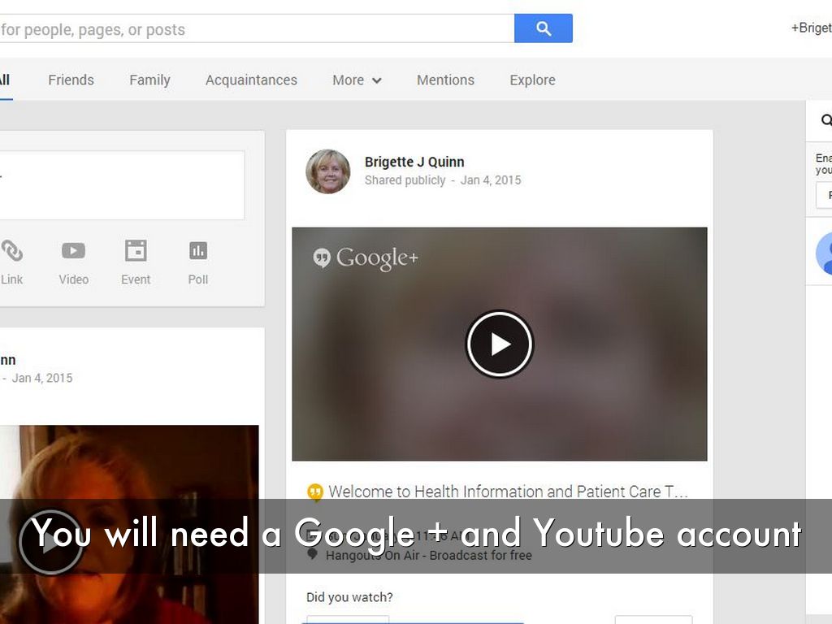Click the right sidebar search icon
Image resolution: width=832 pixels, height=624 pixels.
point(826,120)
